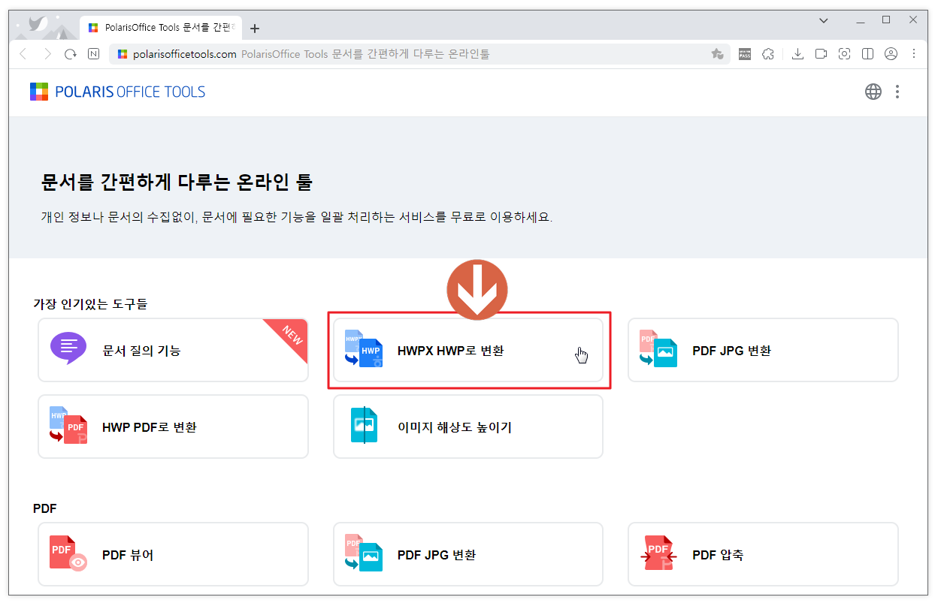Click the HWP PDF 변환 document icon
The image size is (938, 606).
(x=67, y=426)
